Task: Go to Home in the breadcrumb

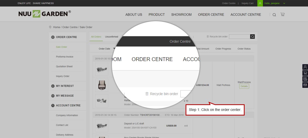Action: pyautogui.click(x=56, y=27)
